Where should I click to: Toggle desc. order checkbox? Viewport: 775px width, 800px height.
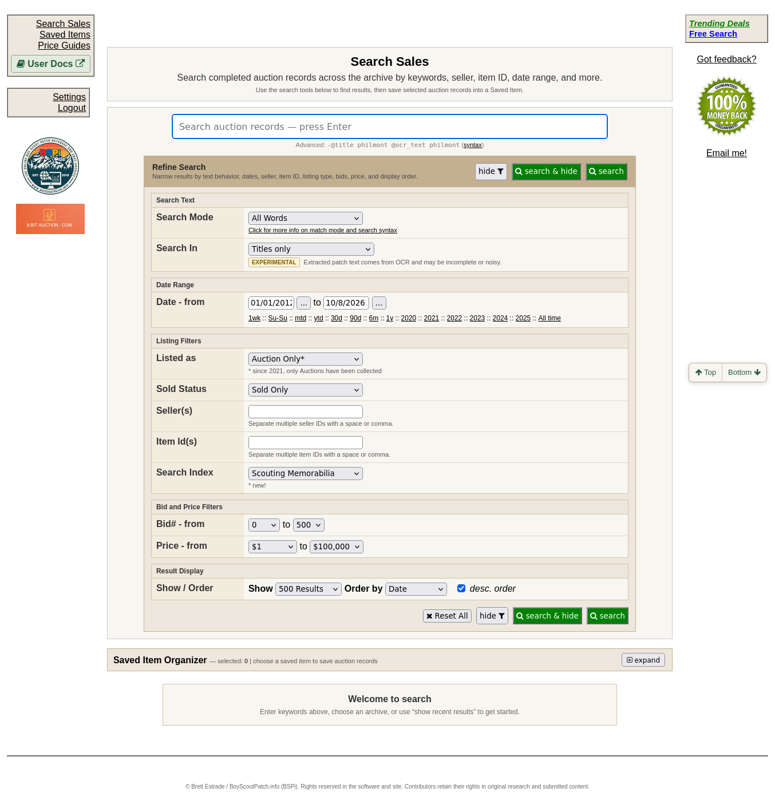(461, 588)
